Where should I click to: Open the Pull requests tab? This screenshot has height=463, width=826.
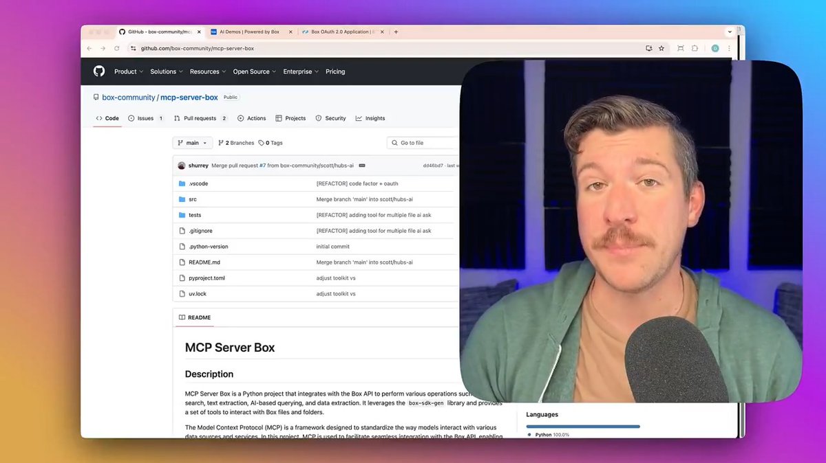[200, 118]
